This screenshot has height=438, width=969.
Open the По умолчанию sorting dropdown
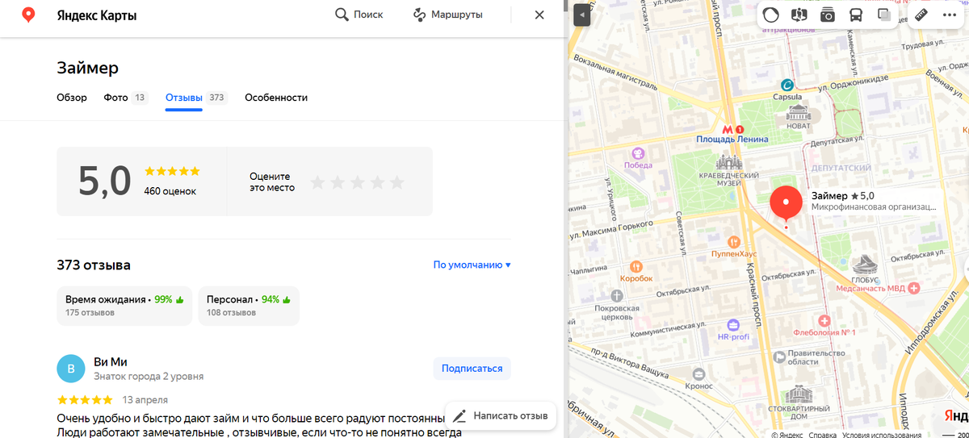(x=472, y=265)
